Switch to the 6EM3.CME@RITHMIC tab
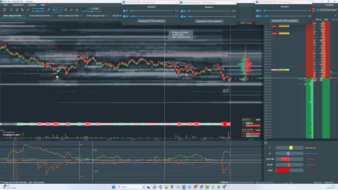This screenshot has width=338, height=190. pos(96,16)
